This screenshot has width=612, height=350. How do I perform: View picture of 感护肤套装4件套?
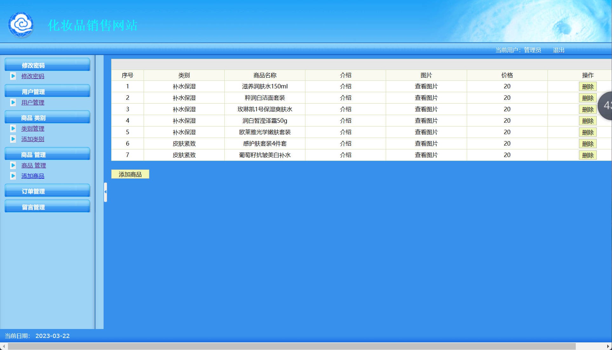(426, 144)
